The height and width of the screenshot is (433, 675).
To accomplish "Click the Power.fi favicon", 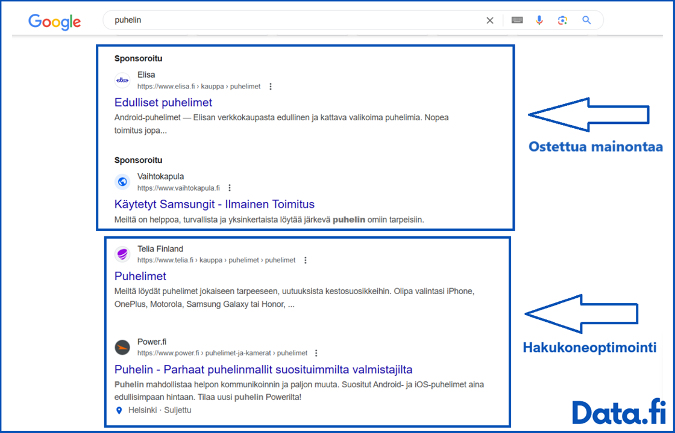I will [x=122, y=347].
